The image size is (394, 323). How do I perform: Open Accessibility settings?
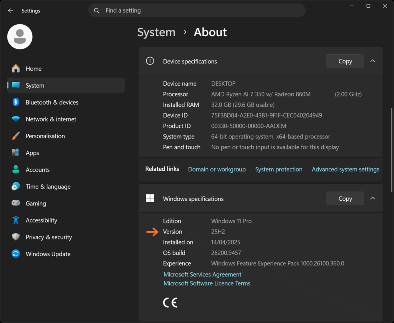[66, 220]
